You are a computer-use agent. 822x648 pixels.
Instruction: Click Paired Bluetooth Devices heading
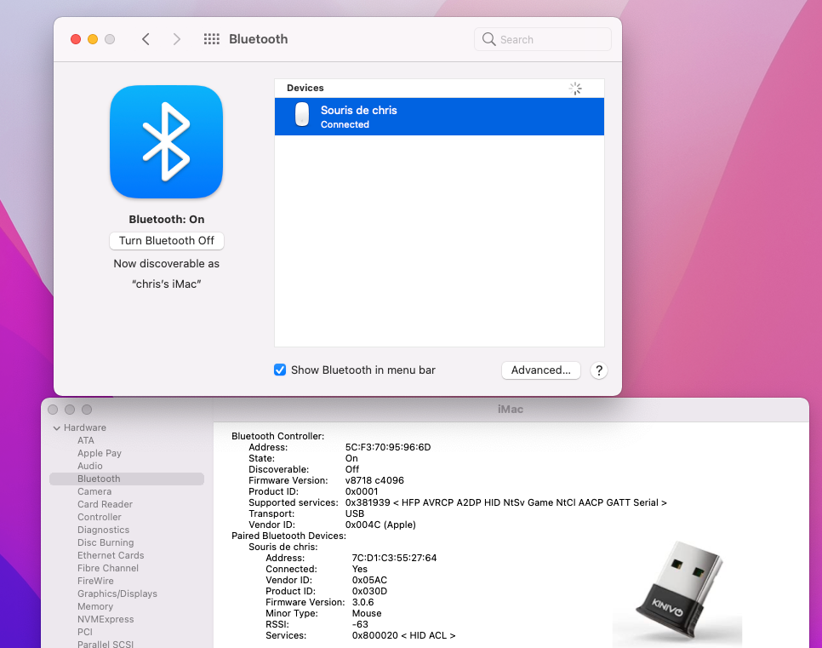pyautogui.click(x=288, y=536)
